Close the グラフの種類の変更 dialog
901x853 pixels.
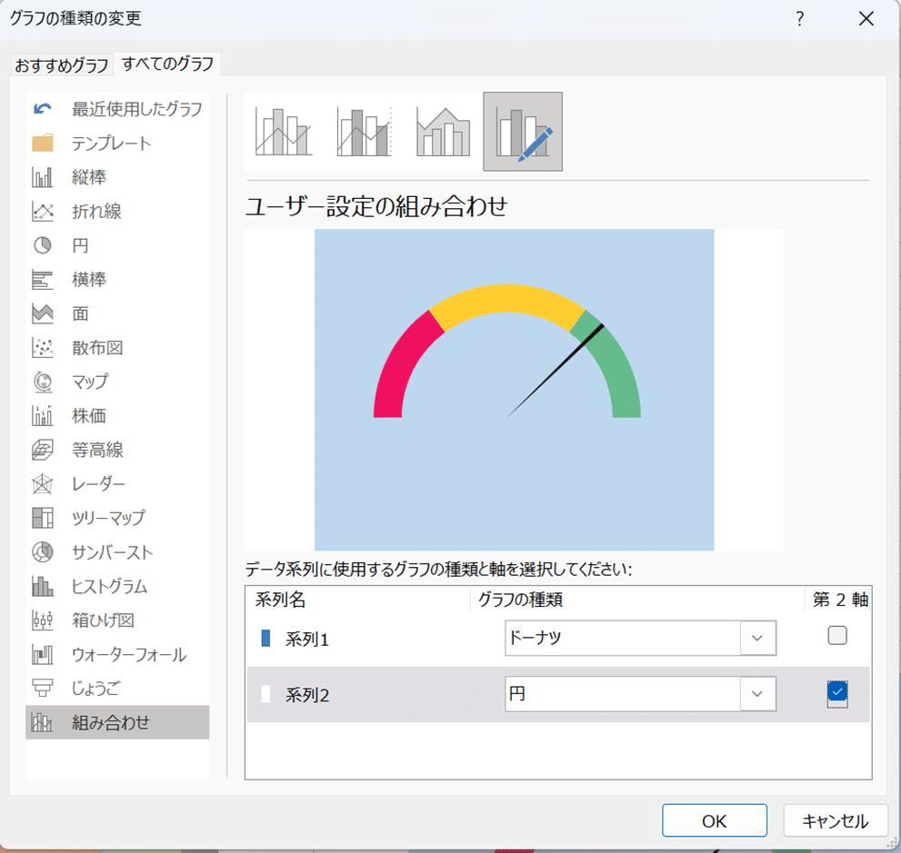[x=866, y=19]
